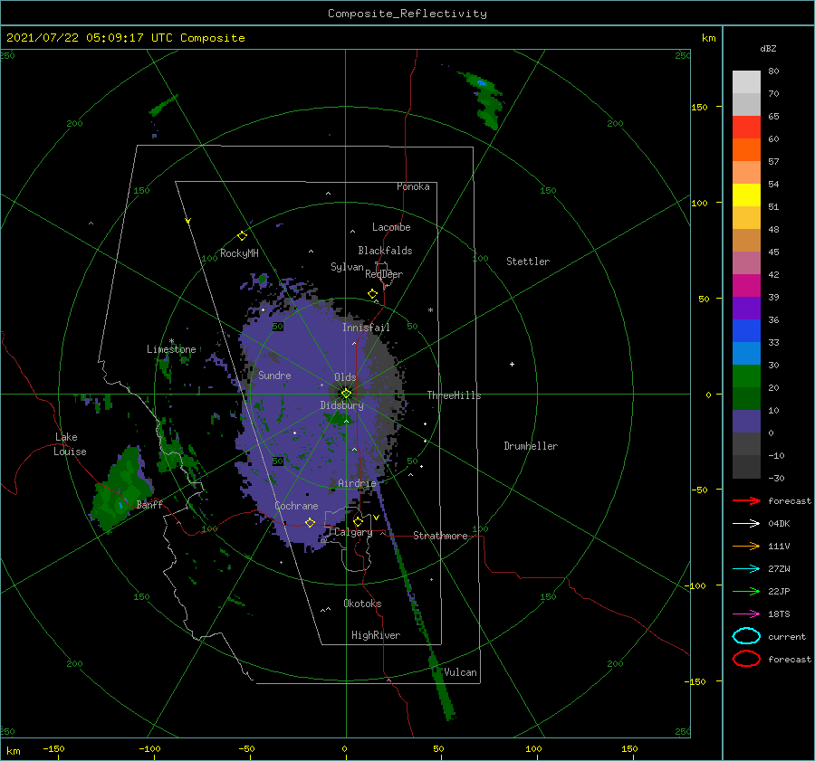The height and width of the screenshot is (761, 815).
Task: Click the Lacombe city label
Action: [391, 227]
